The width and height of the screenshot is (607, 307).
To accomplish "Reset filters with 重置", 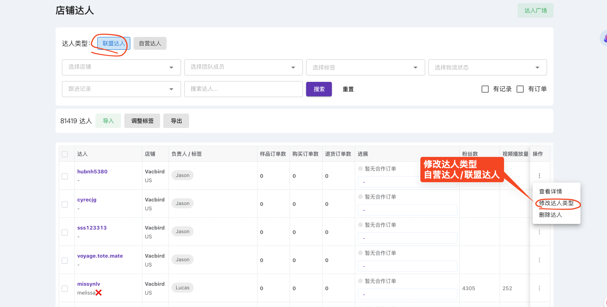I will point(348,89).
